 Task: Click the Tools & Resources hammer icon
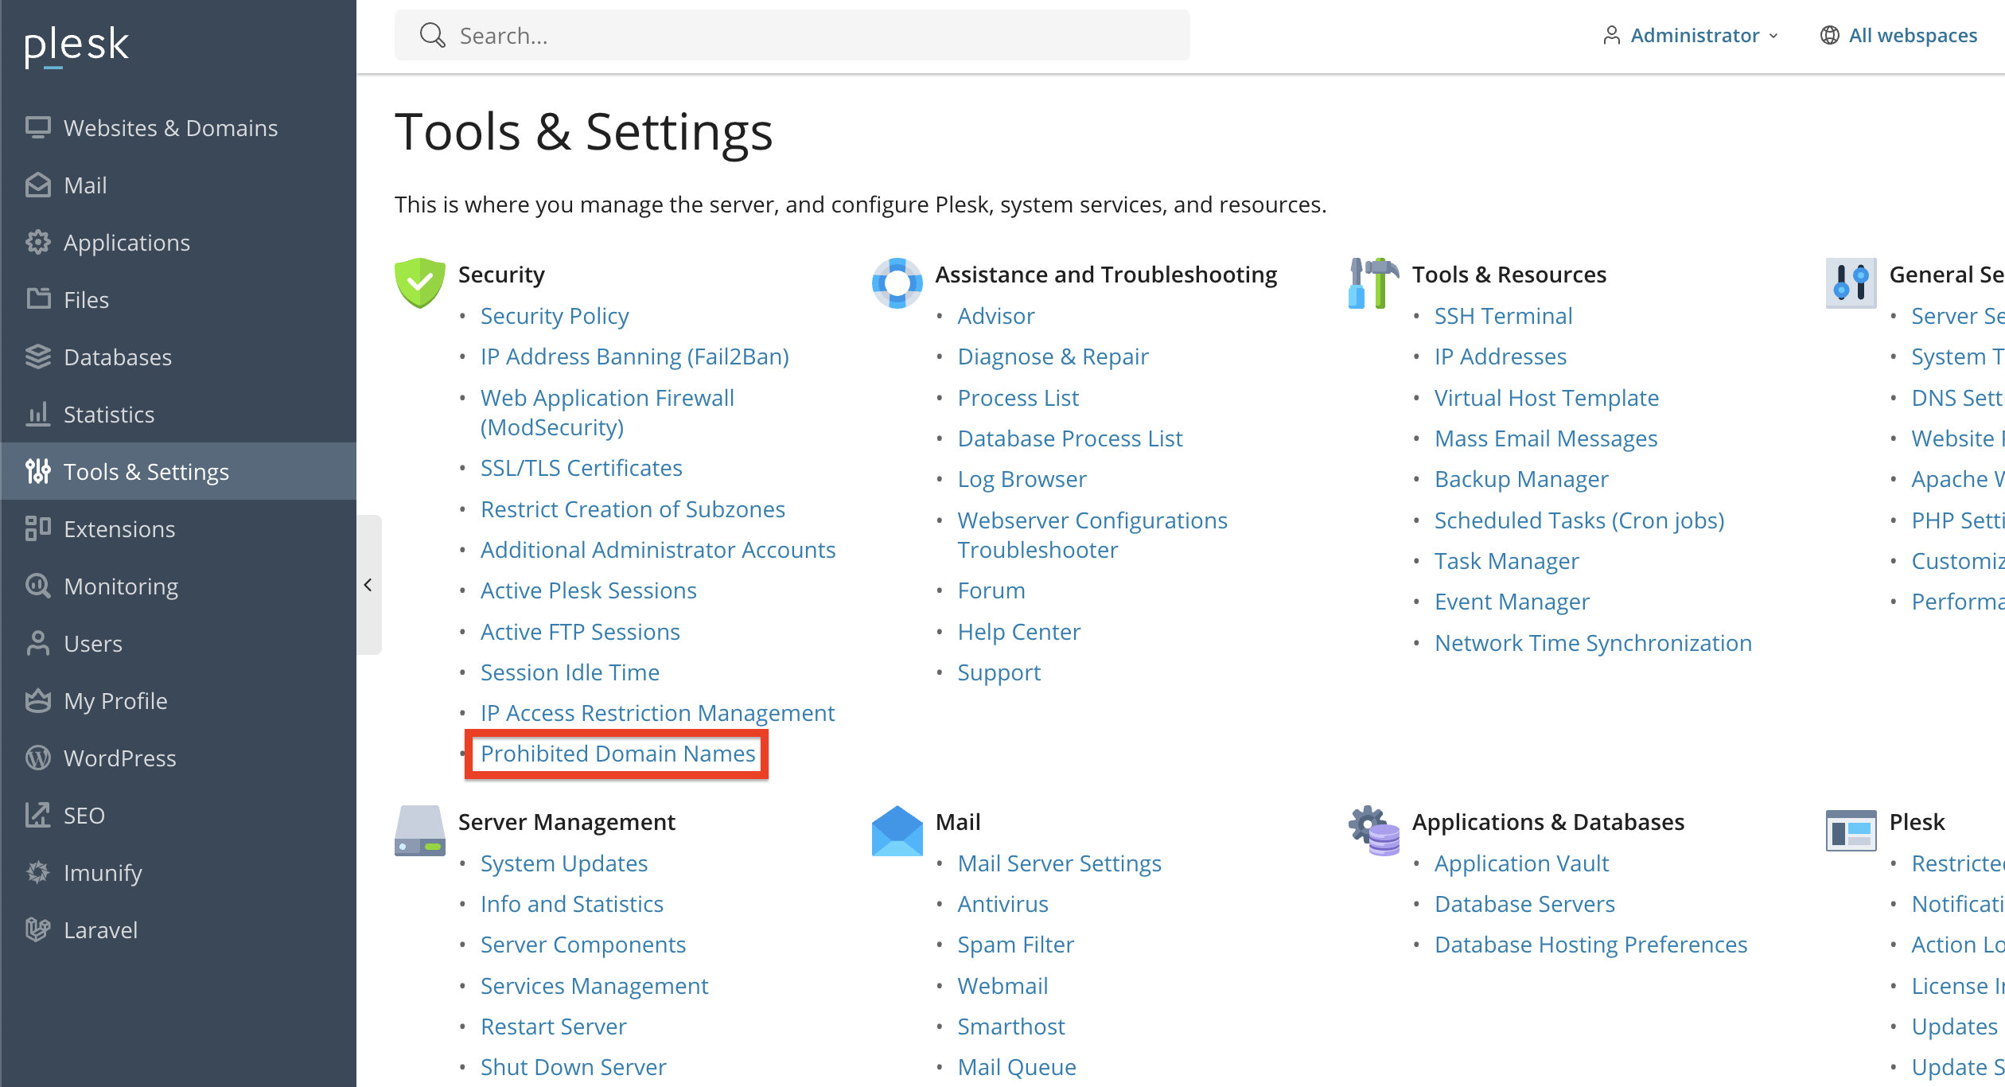[1373, 282]
